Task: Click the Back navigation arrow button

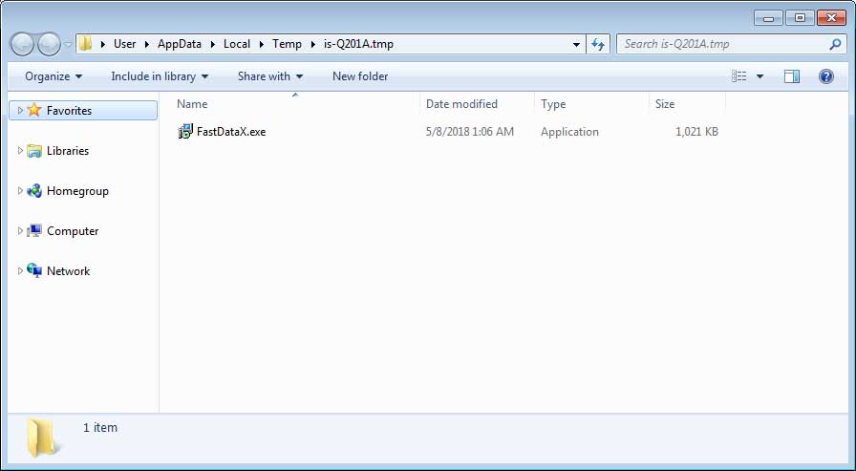Action: [23, 44]
